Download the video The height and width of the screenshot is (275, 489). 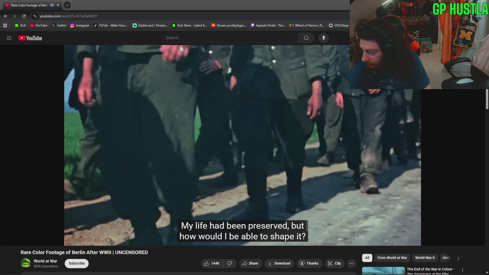pyautogui.click(x=279, y=263)
